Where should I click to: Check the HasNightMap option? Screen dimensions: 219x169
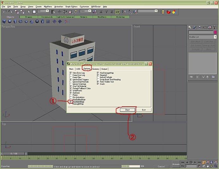tap(71, 102)
